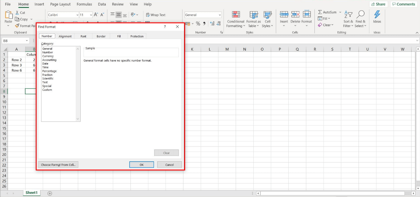Image resolution: width=420 pixels, height=197 pixels.
Task: Apply middle align to cell
Action: (119, 15)
